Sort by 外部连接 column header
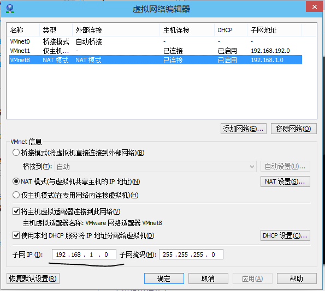Image resolution: width=325 pixels, height=291 pixels. [x=116, y=30]
